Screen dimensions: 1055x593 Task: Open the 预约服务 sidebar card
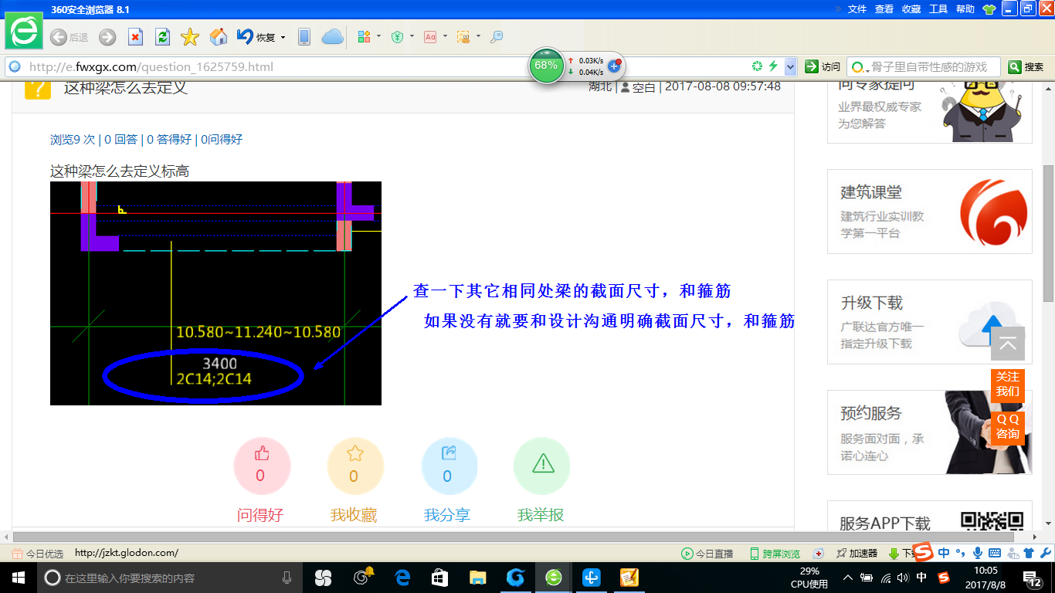(x=930, y=432)
